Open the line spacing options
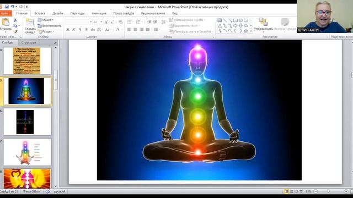353x198 pixels. pyautogui.click(x=164, y=22)
